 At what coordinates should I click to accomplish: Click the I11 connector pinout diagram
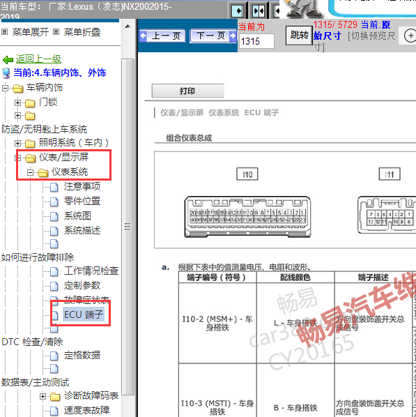tap(387, 215)
